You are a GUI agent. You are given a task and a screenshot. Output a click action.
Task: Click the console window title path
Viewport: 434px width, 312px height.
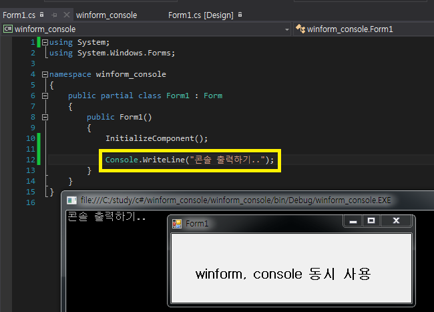[x=236, y=200]
